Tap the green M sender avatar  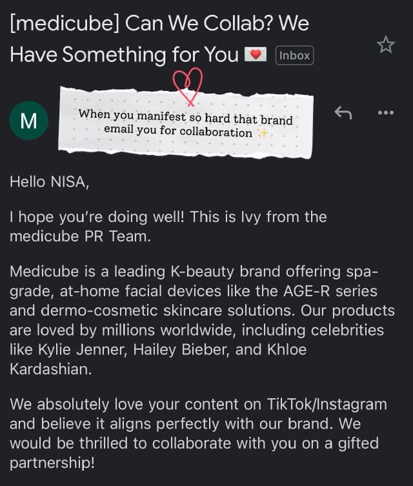pos(29,121)
